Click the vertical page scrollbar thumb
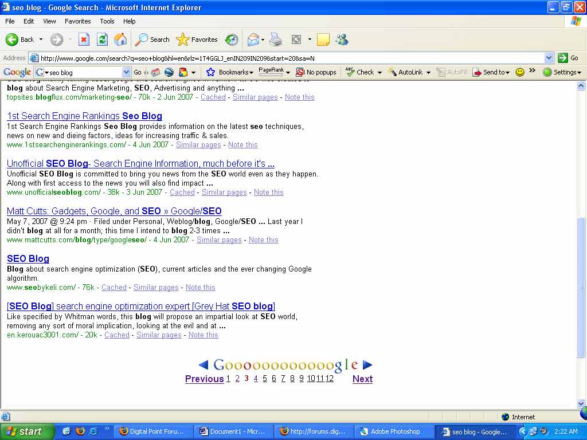 pos(581,286)
